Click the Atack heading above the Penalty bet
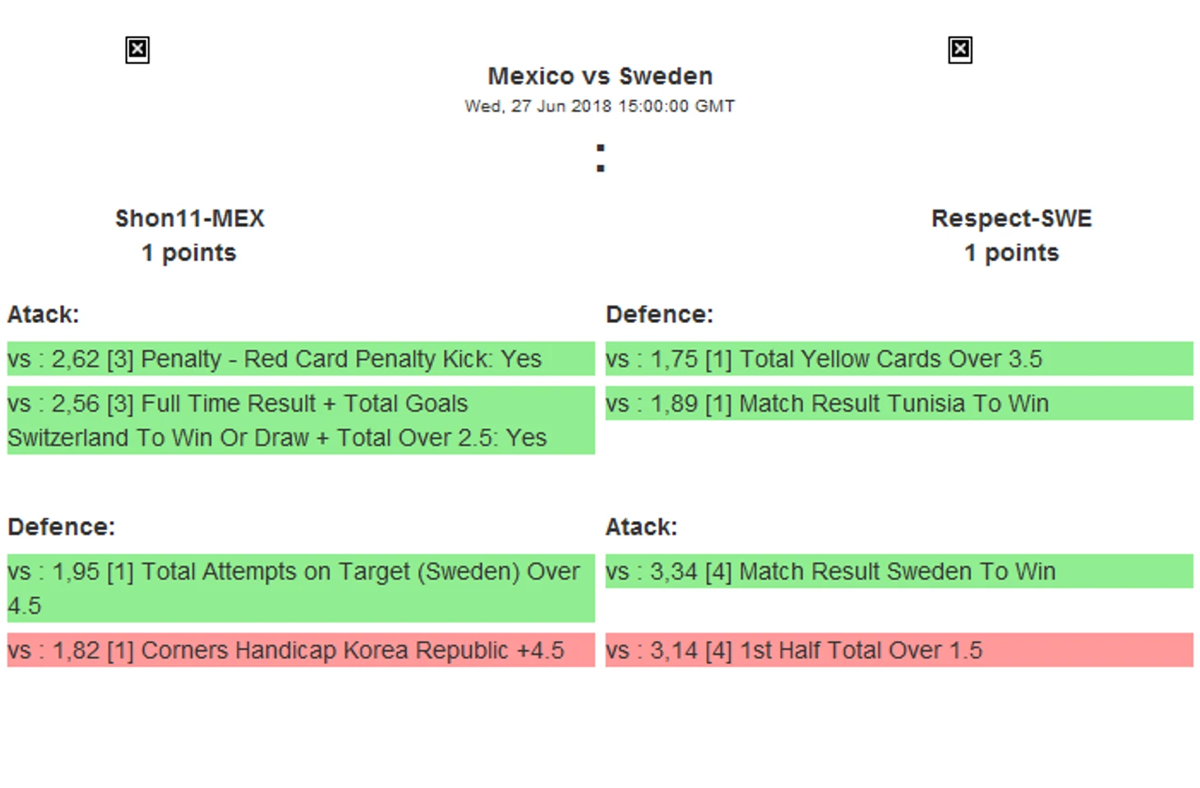This screenshot has width=1200, height=788. click(x=44, y=315)
